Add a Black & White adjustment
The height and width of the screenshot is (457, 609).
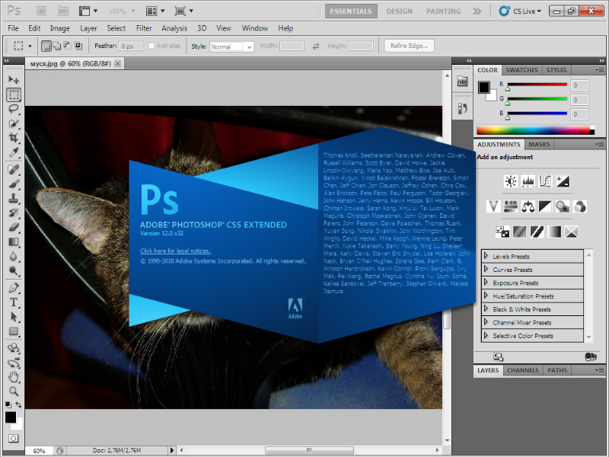(x=544, y=206)
